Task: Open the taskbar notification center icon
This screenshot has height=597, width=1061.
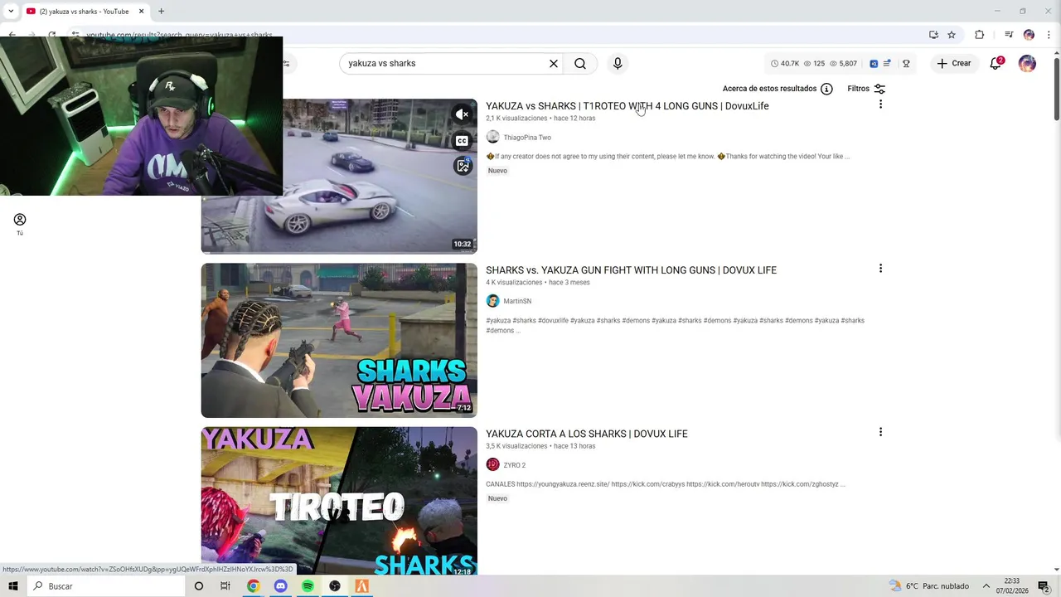Action: [1044, 586]
